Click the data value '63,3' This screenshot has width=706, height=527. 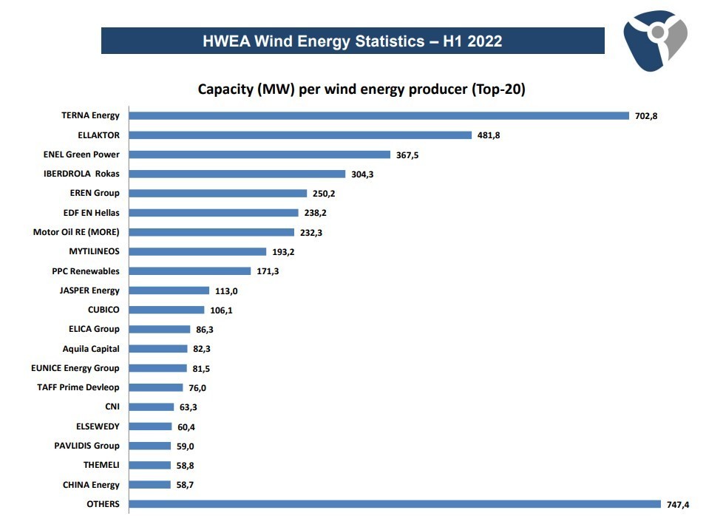189,407
